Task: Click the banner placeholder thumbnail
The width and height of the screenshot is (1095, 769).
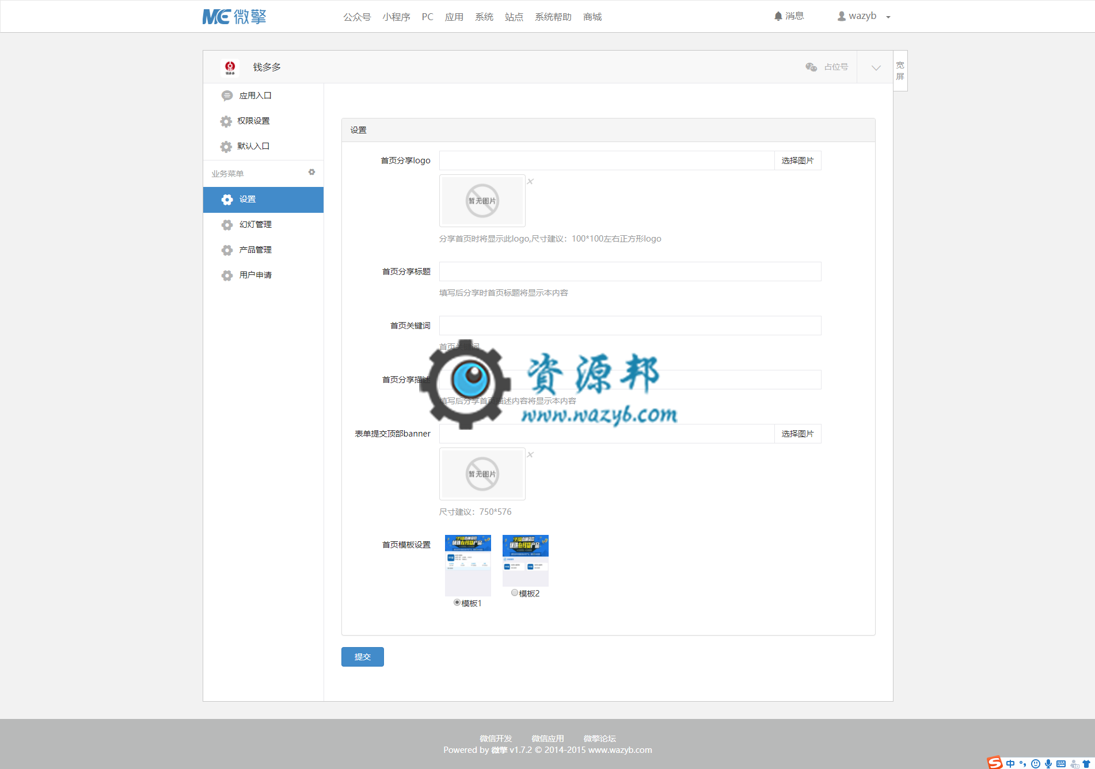Action: click(482, 474)
